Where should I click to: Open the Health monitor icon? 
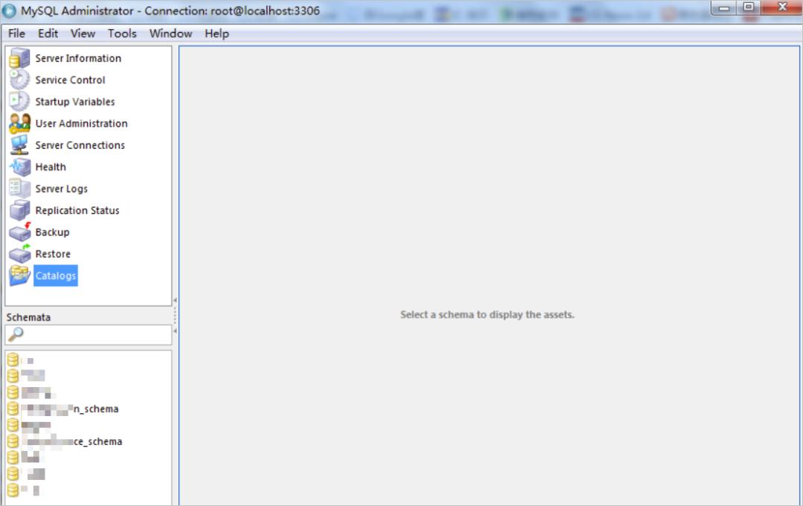19,167
